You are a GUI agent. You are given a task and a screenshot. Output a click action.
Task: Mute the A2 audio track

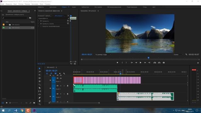point(61,94)
